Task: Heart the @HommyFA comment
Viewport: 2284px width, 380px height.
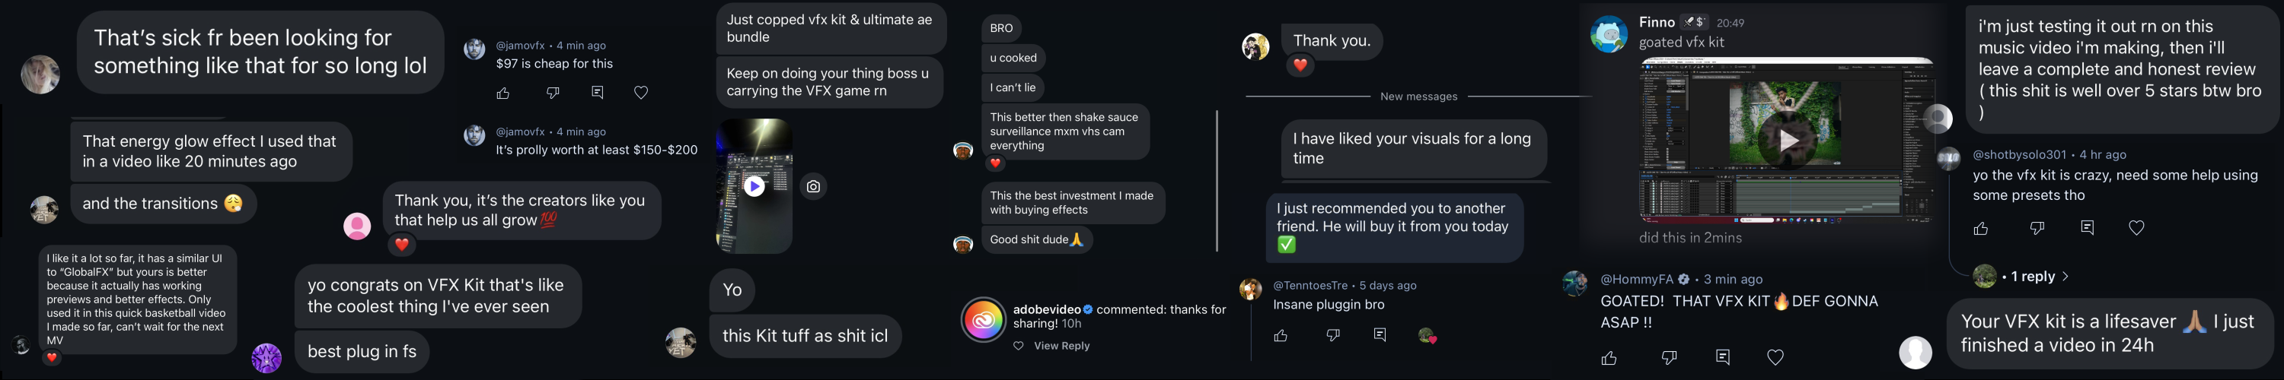Action: point(1775,357)
